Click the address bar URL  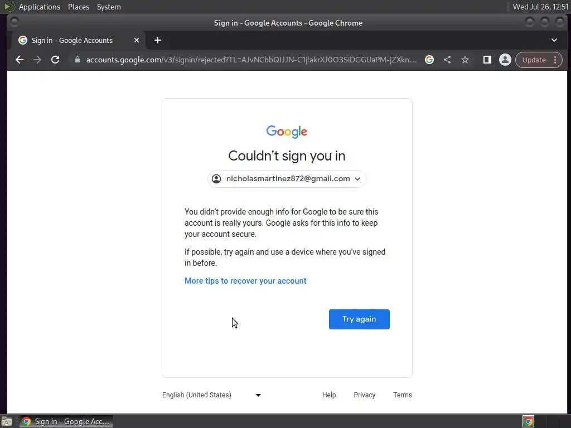tap(251, 60)
